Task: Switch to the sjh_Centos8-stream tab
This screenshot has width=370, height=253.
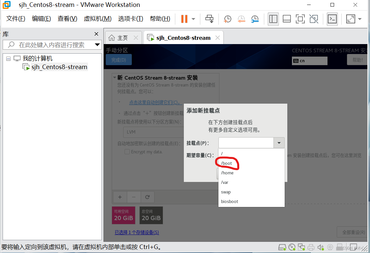Action: (183, 38)
